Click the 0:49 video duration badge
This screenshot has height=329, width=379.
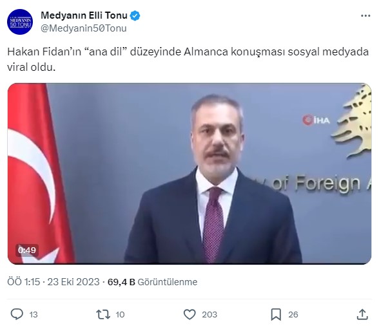tap(27, 250)
